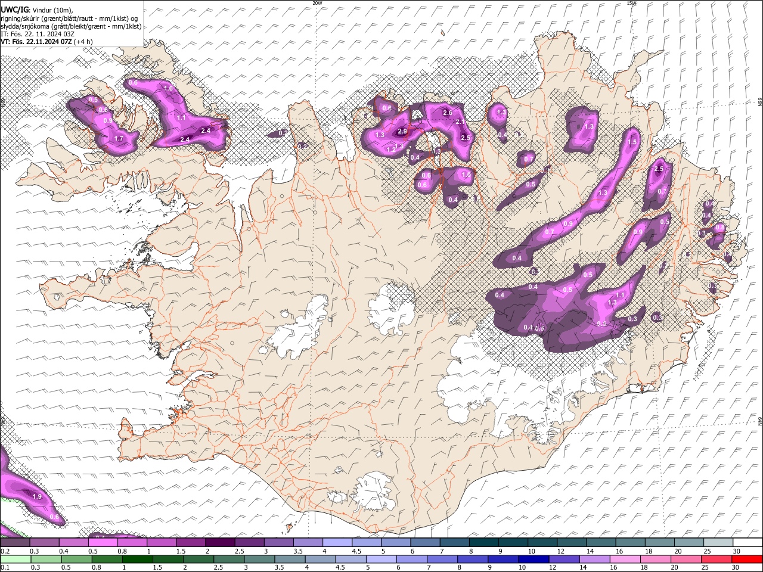This screenshot has height=572, width=763.
Task: Pick the snow legend swatch between 14 and 16
Action: click(601, 543)
